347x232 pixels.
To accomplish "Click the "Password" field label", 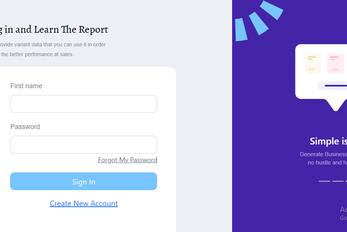I will 25,127.
